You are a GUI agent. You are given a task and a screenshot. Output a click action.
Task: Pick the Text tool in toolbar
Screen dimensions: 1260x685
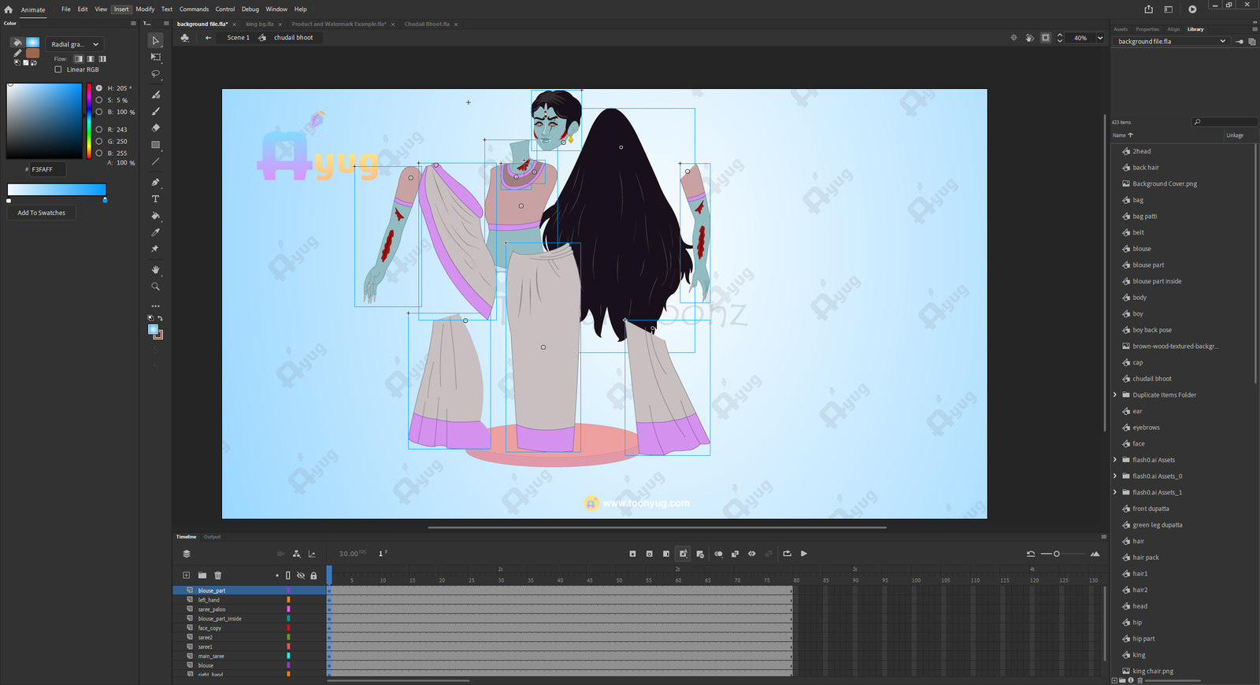pos(156,199)
